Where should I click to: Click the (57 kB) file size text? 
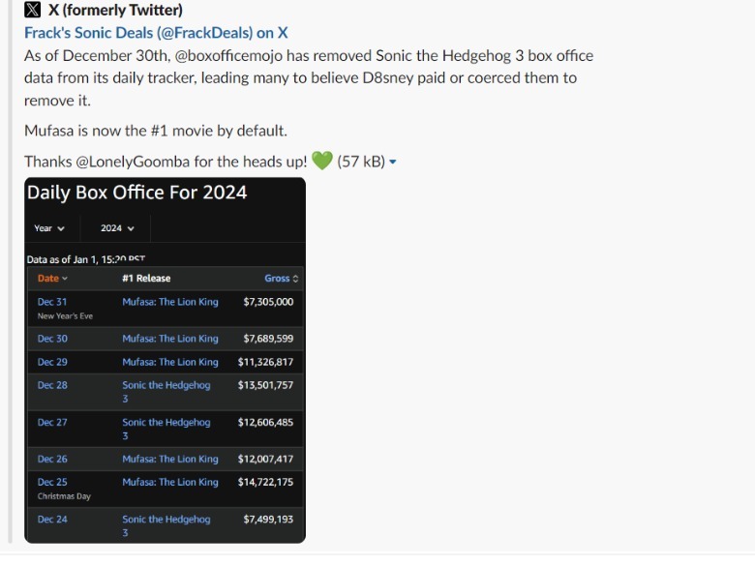coord(361,162)
